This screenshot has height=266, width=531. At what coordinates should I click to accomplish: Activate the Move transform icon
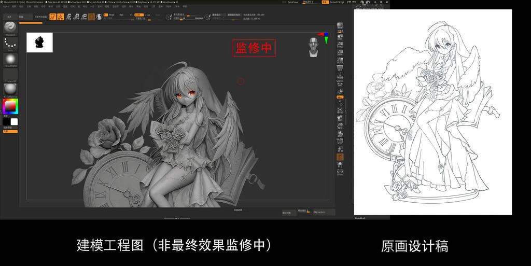[68, 17]
